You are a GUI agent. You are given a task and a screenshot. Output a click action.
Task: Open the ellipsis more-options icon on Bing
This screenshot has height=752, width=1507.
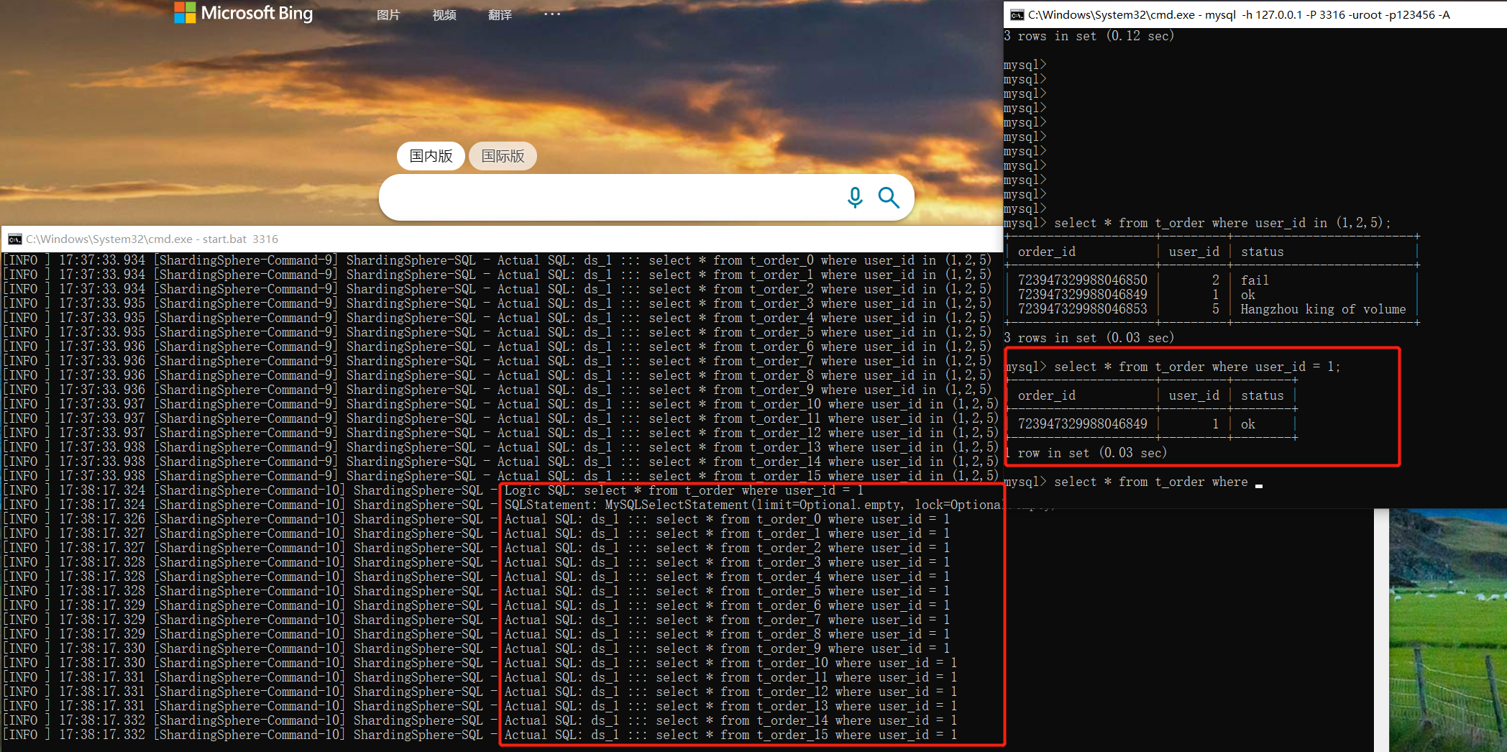click(x=551, y=14)
